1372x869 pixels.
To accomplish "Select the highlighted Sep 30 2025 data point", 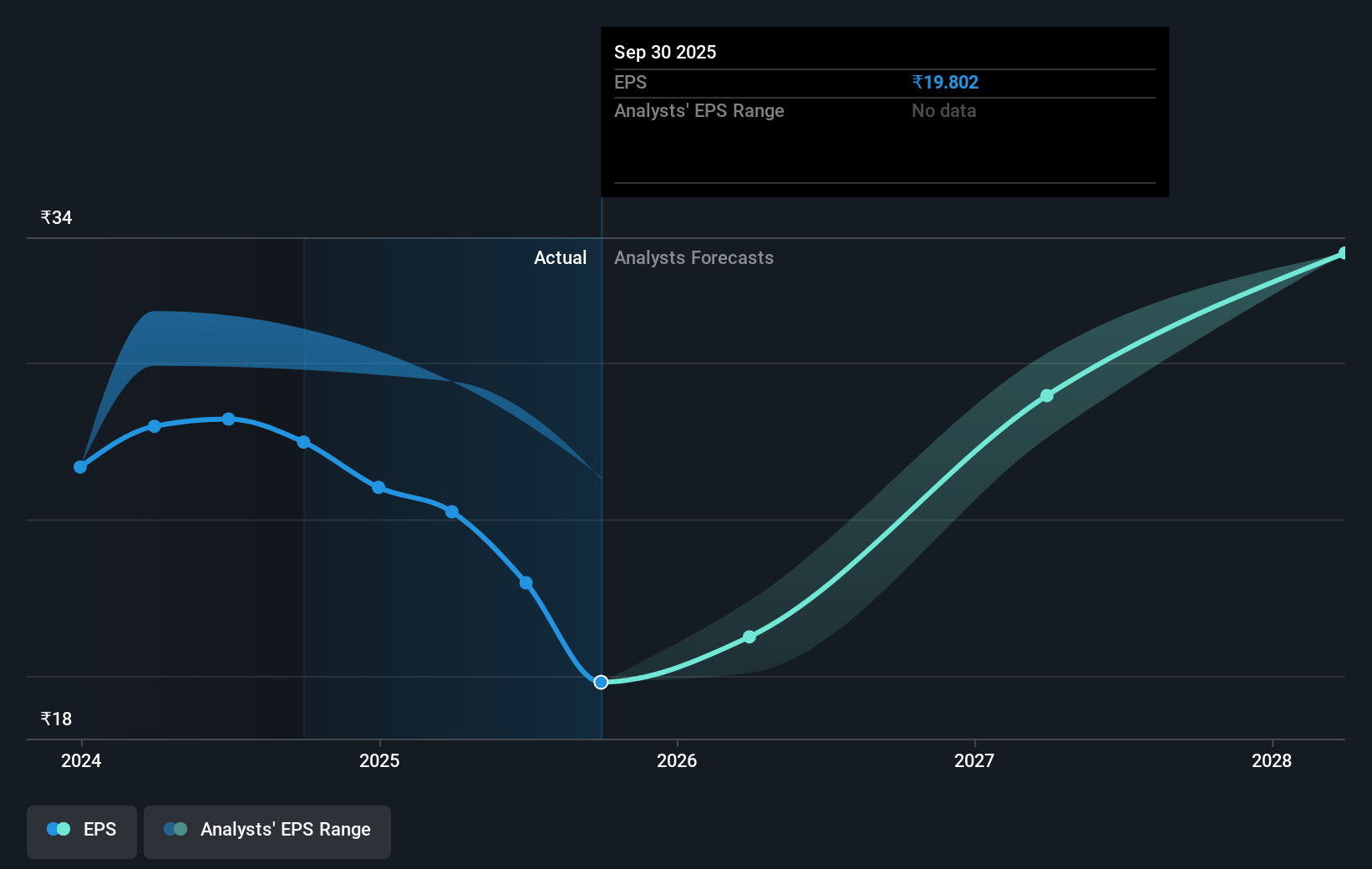I will pyautogui.click(x=600, y=683).
